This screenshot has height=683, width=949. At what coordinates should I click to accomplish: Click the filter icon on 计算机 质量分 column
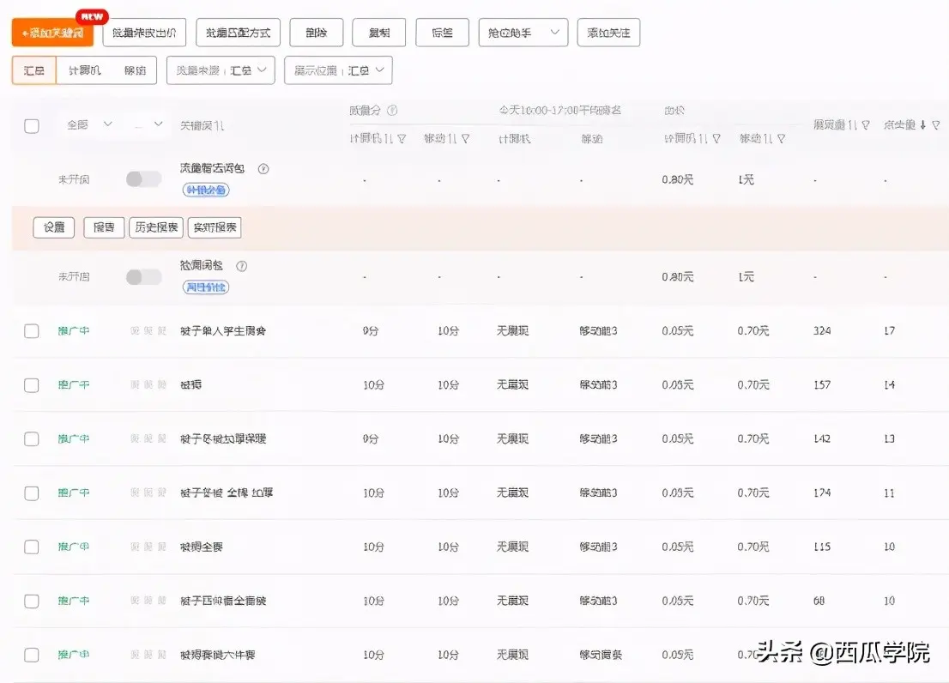coord(401,138)
